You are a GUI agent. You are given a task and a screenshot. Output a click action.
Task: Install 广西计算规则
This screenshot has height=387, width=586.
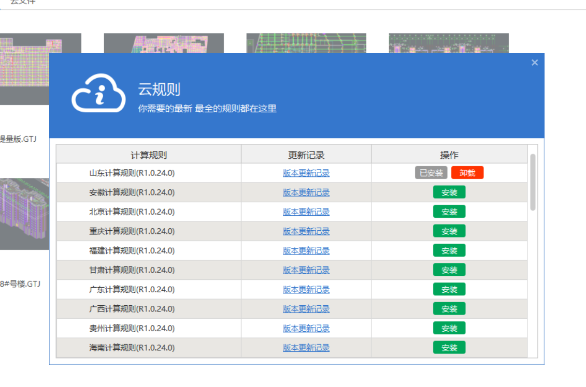[449, 309]
